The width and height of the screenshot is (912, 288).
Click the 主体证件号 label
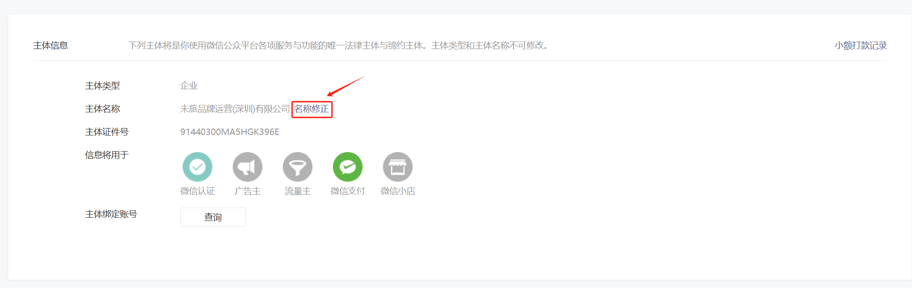tap(107, 132)
